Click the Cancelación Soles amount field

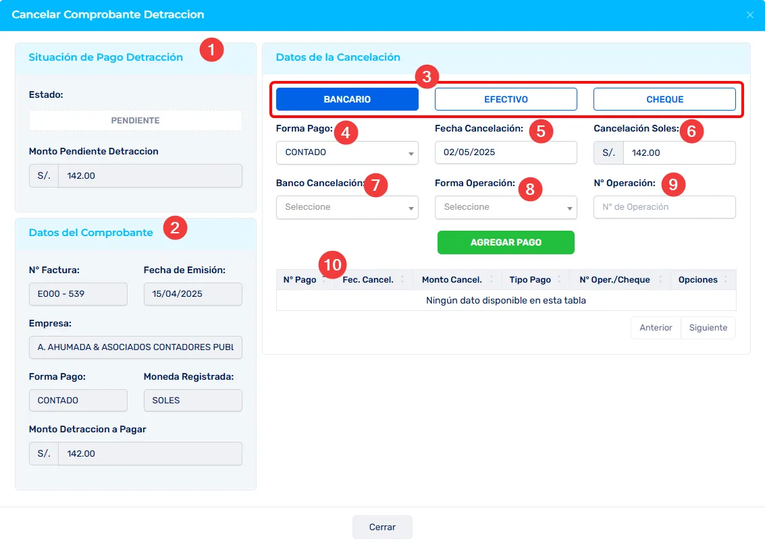[x=679, y=152]
